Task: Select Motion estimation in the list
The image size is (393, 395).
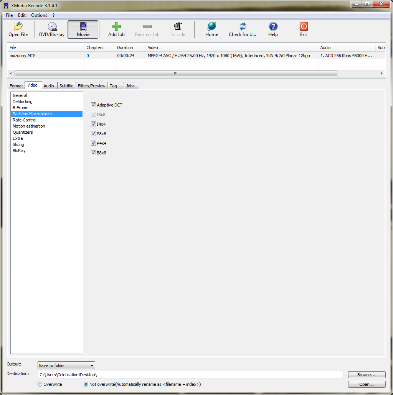Action: [x=47, y=126]
